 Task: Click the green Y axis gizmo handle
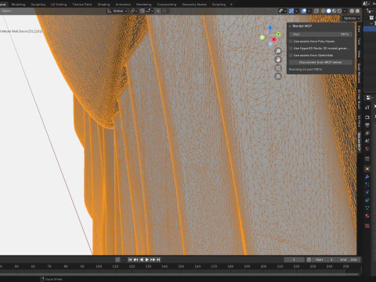(x=278, y=34)
